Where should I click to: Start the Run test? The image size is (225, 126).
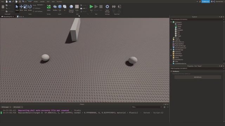(91, 7)
